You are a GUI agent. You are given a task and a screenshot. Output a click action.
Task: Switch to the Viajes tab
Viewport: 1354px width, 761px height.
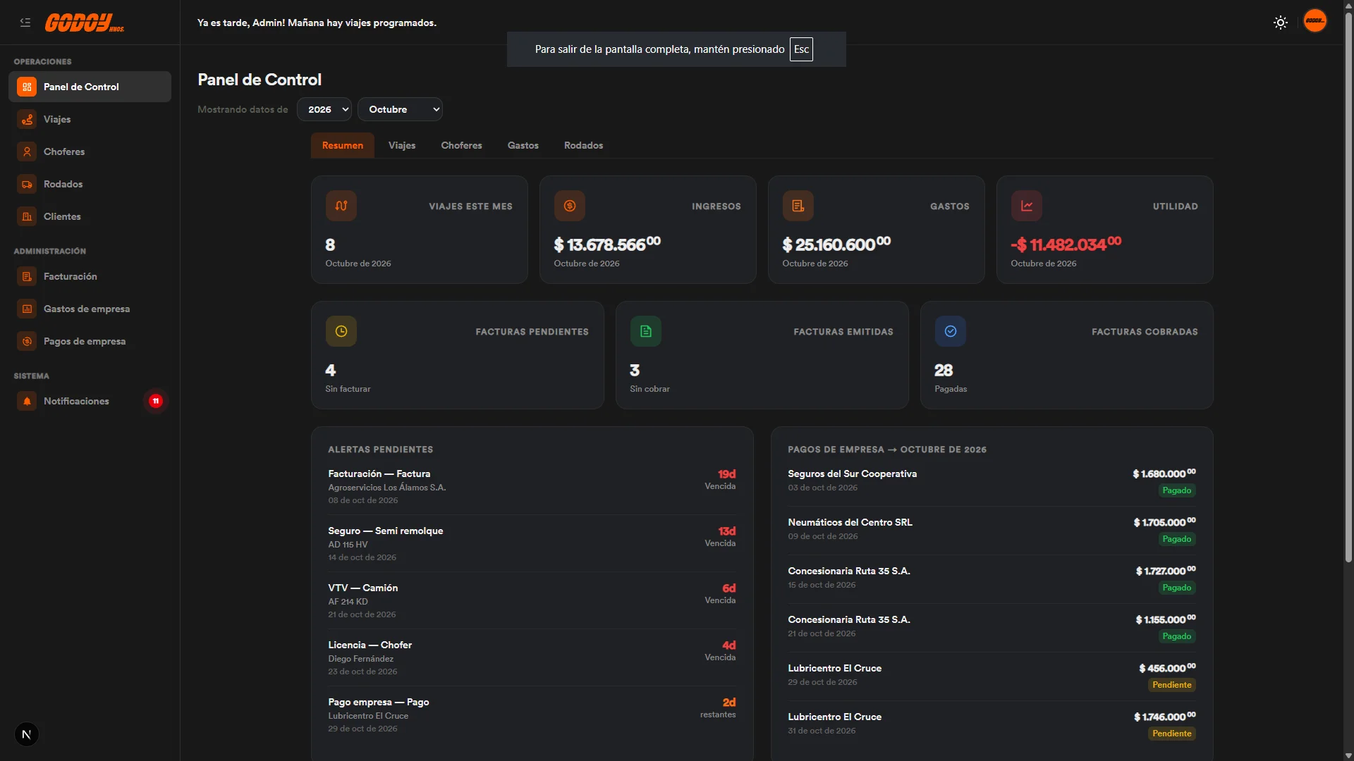402,145
